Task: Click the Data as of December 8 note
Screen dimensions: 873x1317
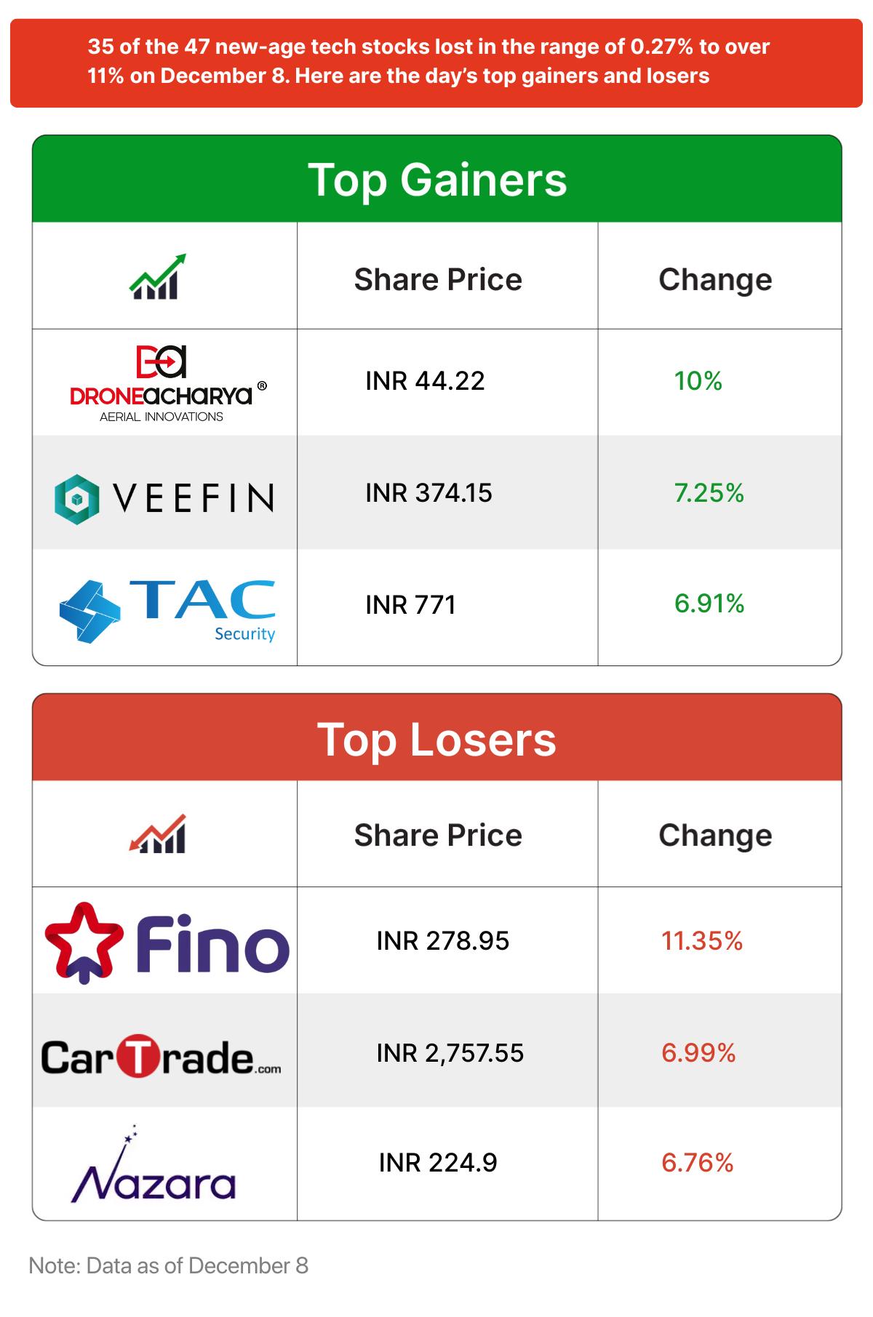Action: pos(169,1266)
